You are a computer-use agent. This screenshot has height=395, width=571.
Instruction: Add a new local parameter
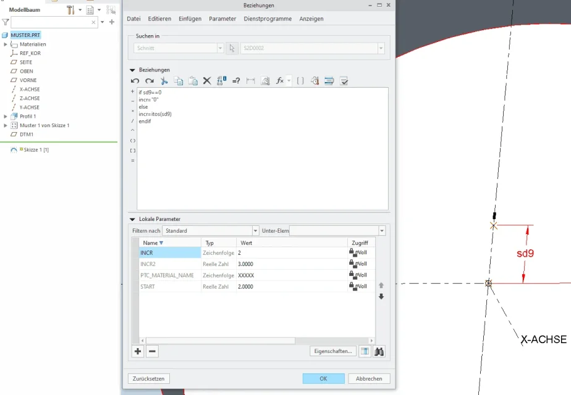click(x=138, y=351)
